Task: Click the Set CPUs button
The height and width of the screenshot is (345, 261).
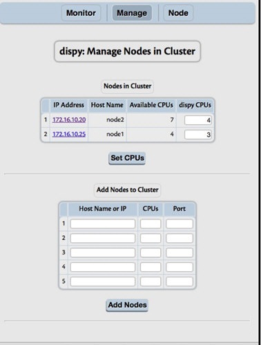Action: click(x=127, y=158)
